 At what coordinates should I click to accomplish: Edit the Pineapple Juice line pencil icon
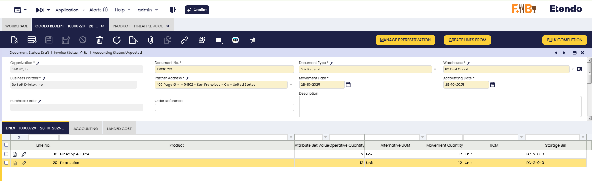[24, 154]
